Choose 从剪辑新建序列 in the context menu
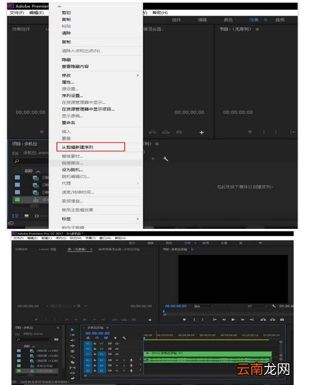Image resolution: width=311 pixels, height=385 pixels. [77, 147]
